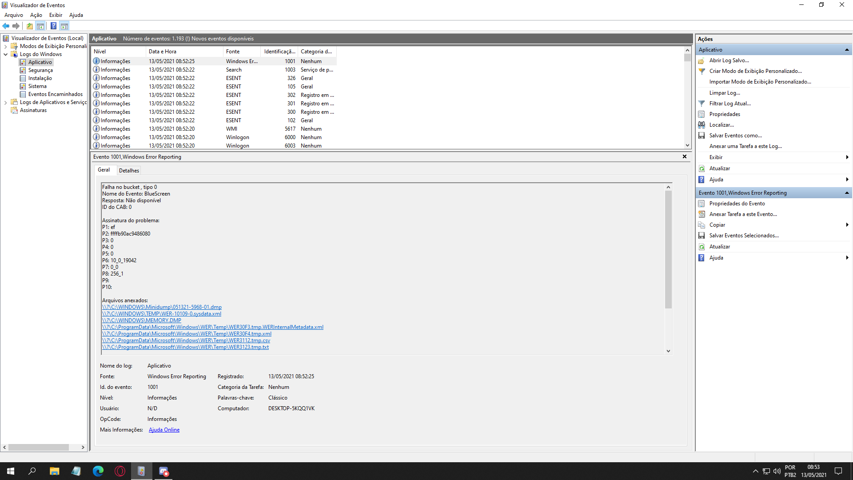The height and width of the screenshot is (480, 853).
Task: Expand Logs de Aplicativos e Serviços node
Action: (5, 102)
